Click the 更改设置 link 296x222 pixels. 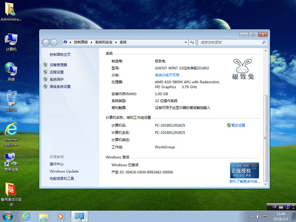pyautogui.click(x=238, y=125)
